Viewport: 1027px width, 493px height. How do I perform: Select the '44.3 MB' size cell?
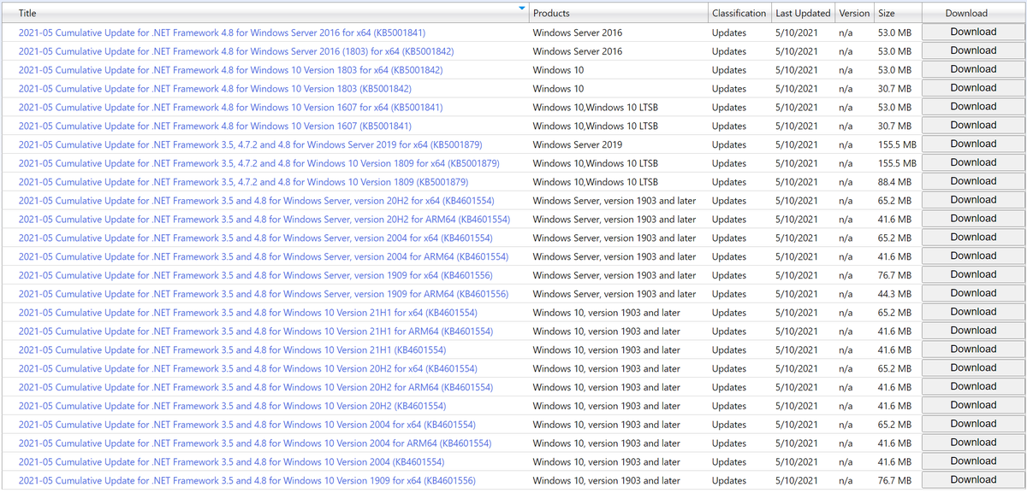(894, 294)
